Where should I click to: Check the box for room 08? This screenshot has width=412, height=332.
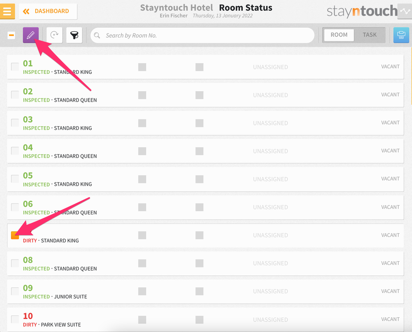click(15, 263)
